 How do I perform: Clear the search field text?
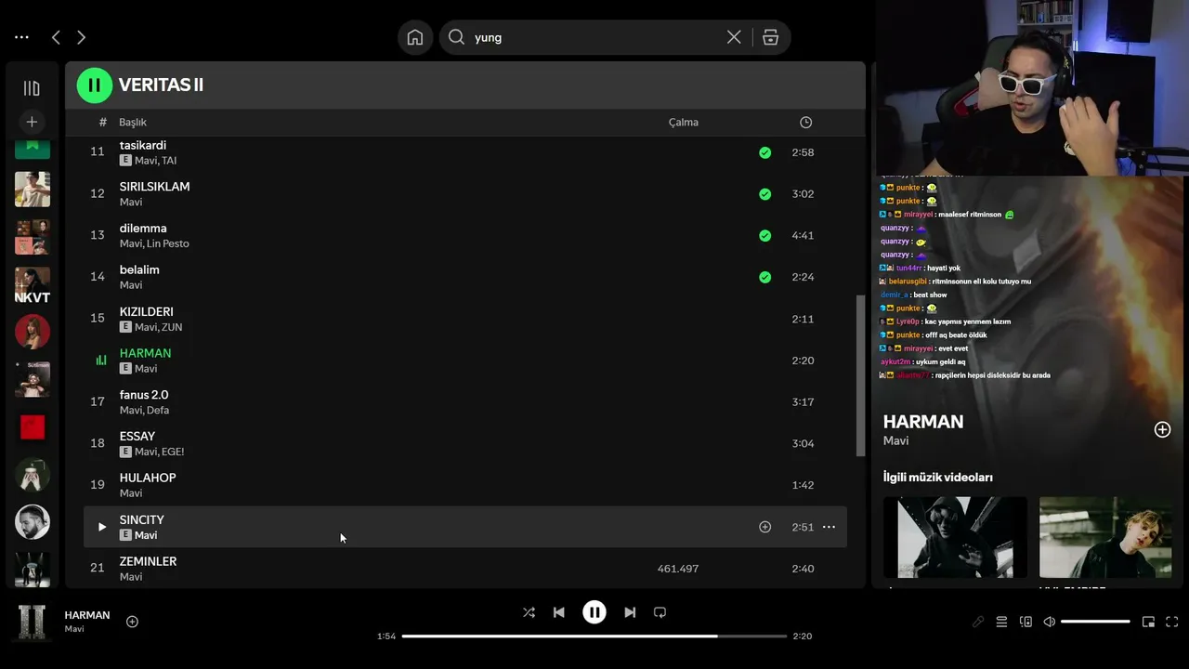(x=734, y=37)
